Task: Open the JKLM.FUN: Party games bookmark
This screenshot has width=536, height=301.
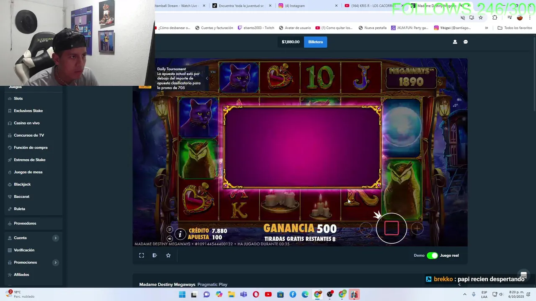Action: [x=410, y=28]
